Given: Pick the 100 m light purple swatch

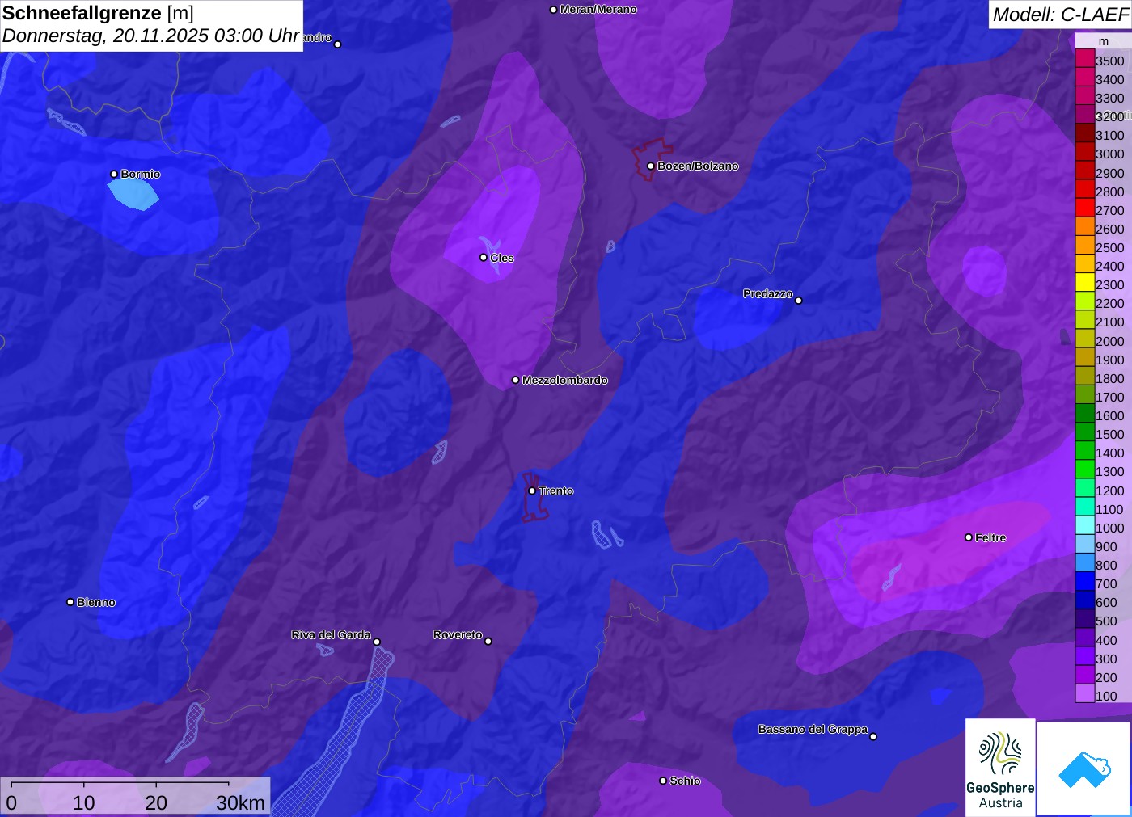Looking at the screenshot, I should [x=1085, y=693].
